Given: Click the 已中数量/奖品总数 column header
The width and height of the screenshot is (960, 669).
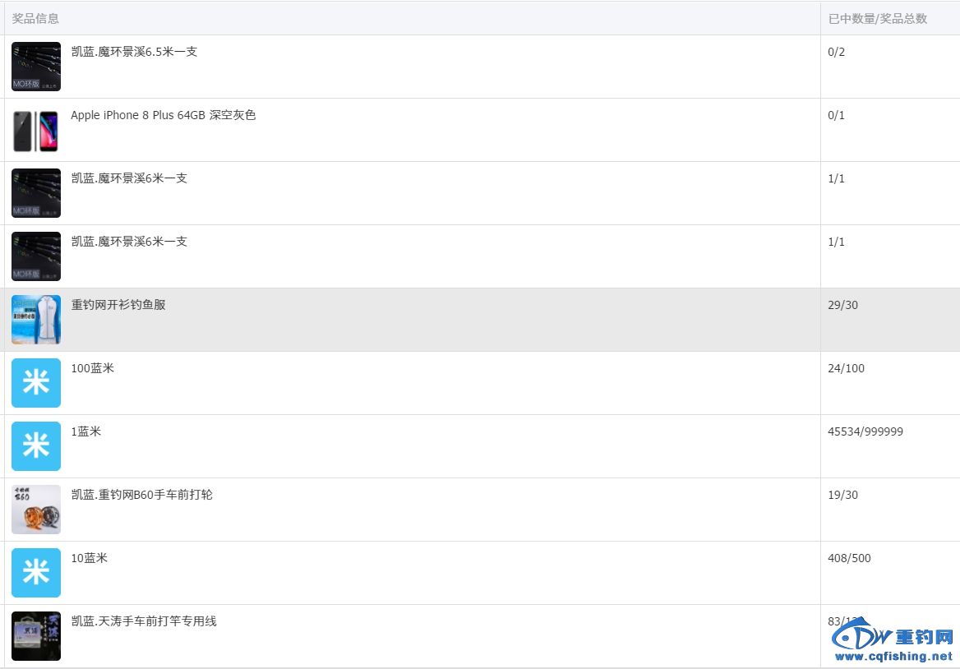Looking at the screenshot, I should point(877,18).
